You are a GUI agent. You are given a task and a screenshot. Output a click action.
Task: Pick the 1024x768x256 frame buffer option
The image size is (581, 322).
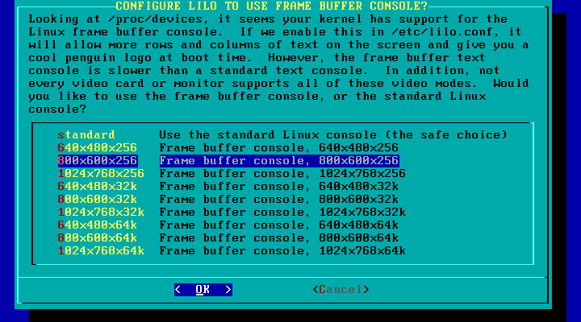click(x=101, y=174)
